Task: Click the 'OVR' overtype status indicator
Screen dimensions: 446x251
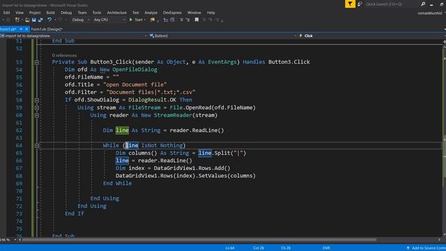Action: (326, 248)
